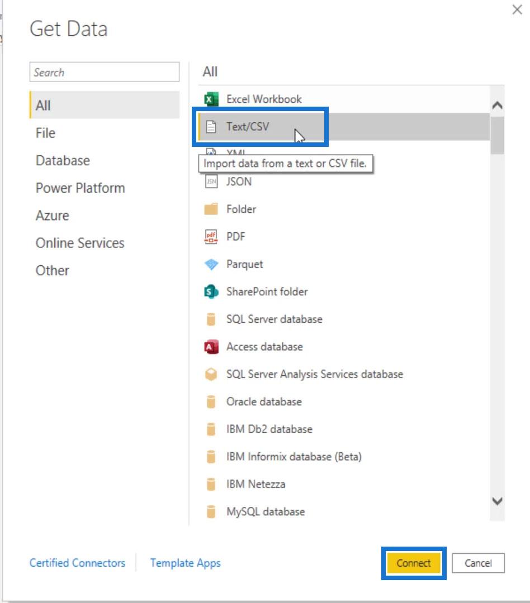Pick the JSON connector icon
530x603 pixels.
(x=211, y=181)
